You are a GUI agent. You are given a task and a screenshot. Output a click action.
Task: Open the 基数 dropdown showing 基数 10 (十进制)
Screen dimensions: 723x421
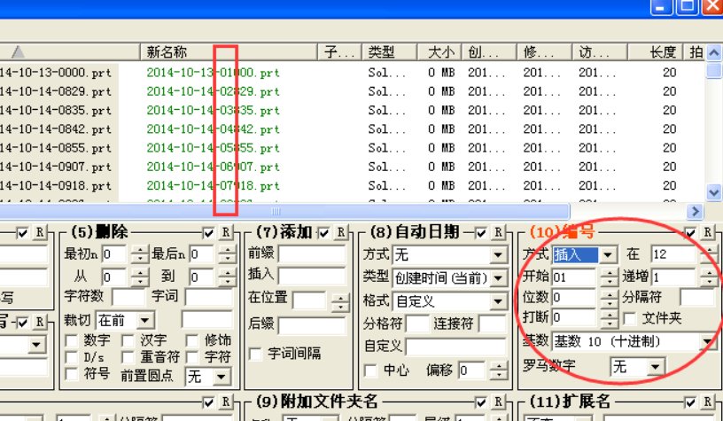click(x=707, y=342)
